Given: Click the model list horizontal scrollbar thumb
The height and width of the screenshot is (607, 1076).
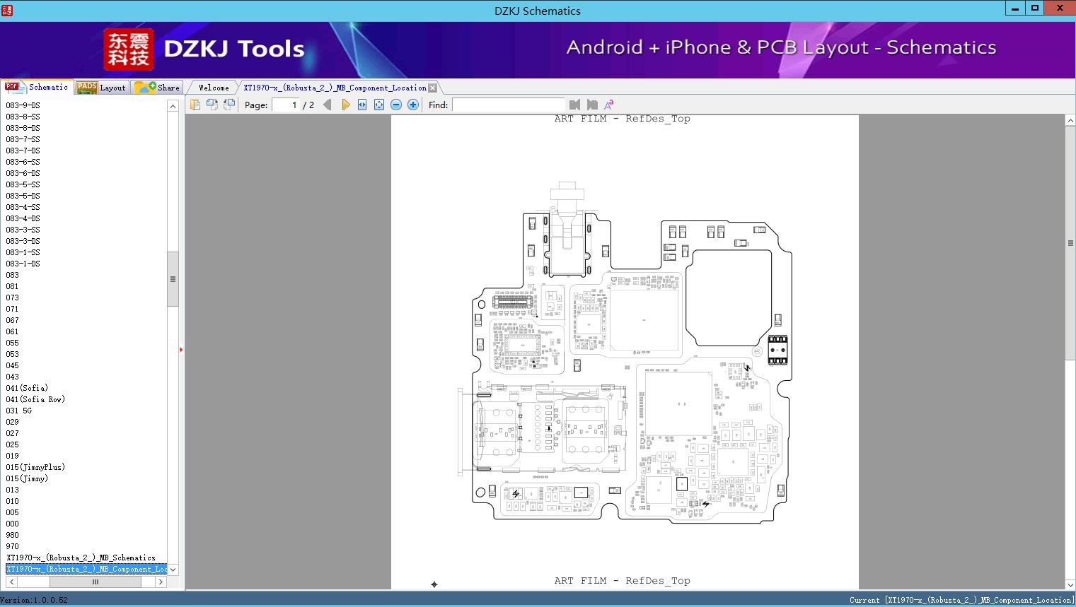Looking at the screenshot, I should point(96,582).
